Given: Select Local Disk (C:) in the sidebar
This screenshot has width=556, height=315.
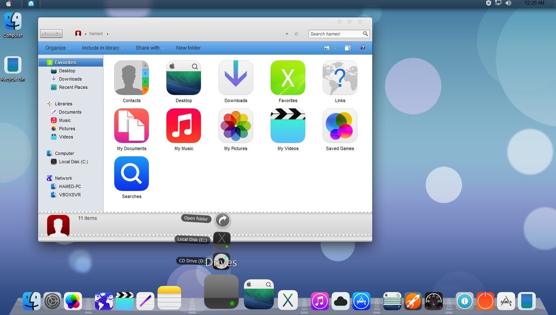Looking at the screenshot, I should pyautogui.click(x=73, y=162).
